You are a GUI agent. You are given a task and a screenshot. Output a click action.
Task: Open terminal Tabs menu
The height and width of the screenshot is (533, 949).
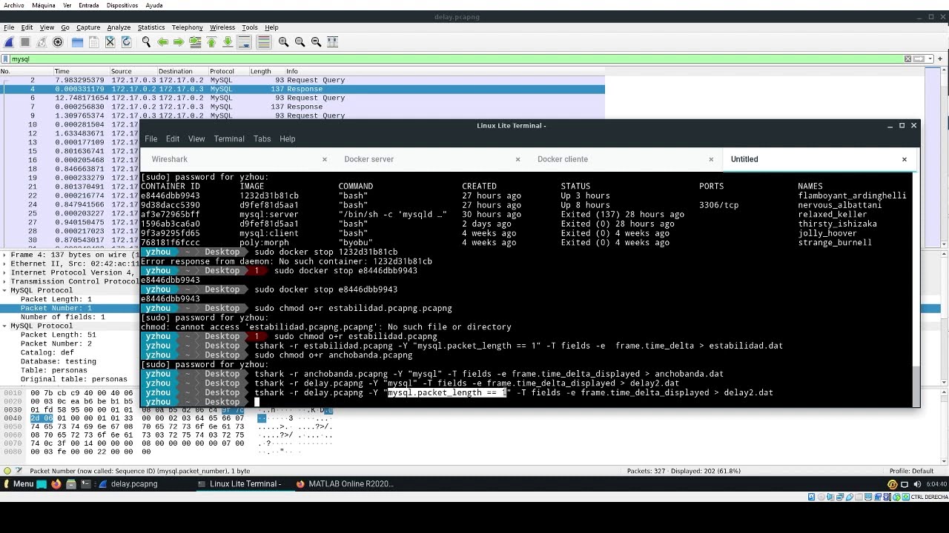point(262,139)
